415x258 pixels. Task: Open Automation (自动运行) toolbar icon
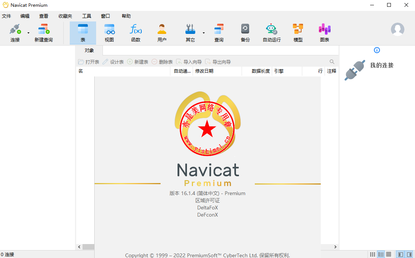click(x=271, y=33)
